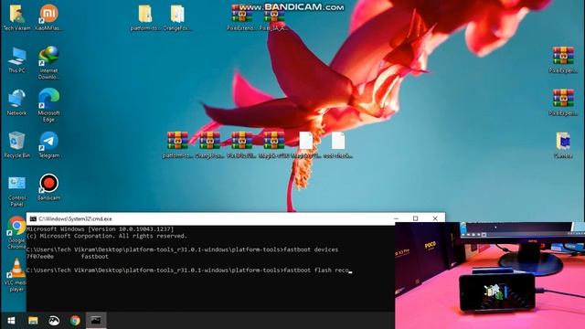The width and height of the screenshot is (585, 329).
Task: Click the "7f07ee0e fastboot" output line
Action: (68, 257)
